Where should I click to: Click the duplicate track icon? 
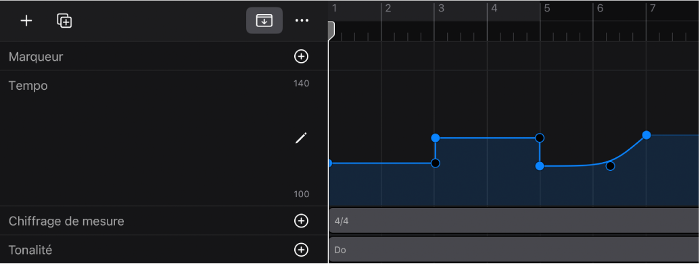[x=64, y=20]
